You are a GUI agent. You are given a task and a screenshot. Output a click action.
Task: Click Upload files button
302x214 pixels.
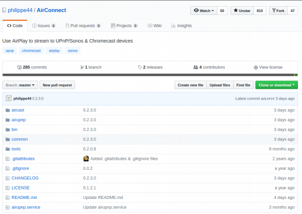(x=220, y=85)
